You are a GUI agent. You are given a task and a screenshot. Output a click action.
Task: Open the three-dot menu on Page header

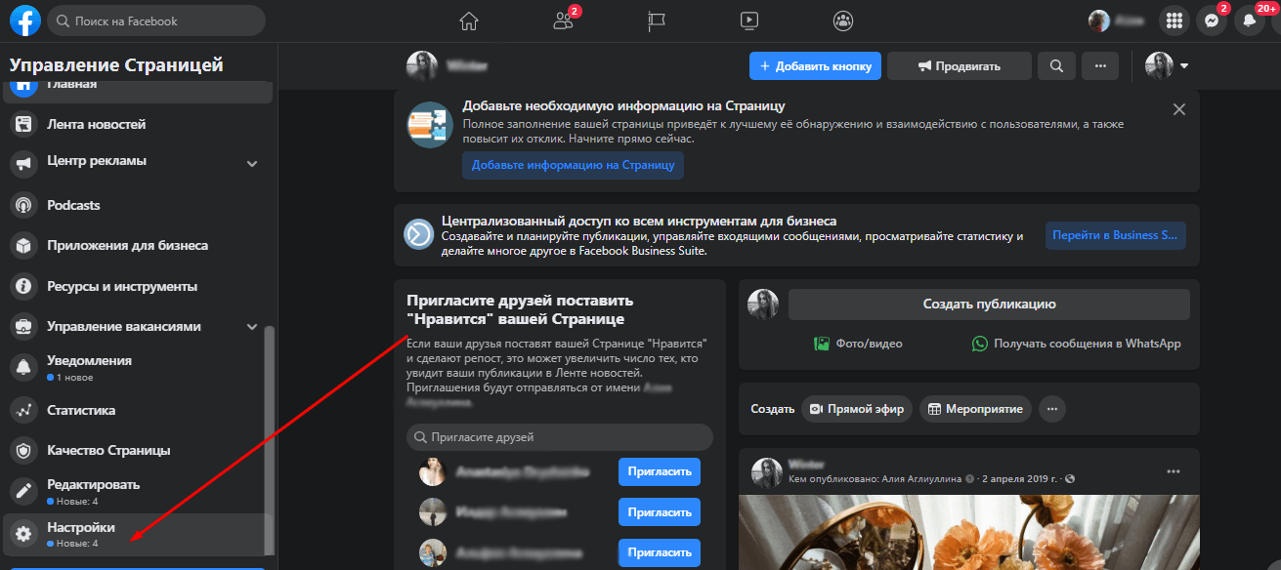click(1100, 66)
